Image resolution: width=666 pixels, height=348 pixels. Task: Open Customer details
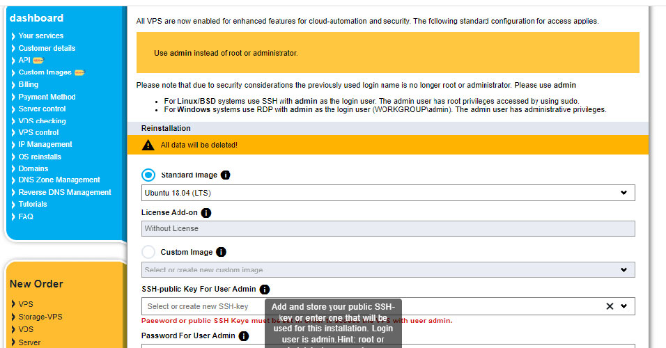(x=47, y=49)
